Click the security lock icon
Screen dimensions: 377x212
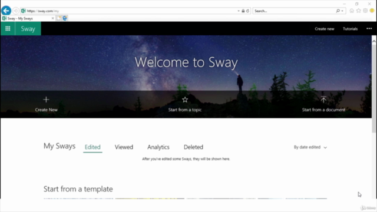[x=243, y=11]
